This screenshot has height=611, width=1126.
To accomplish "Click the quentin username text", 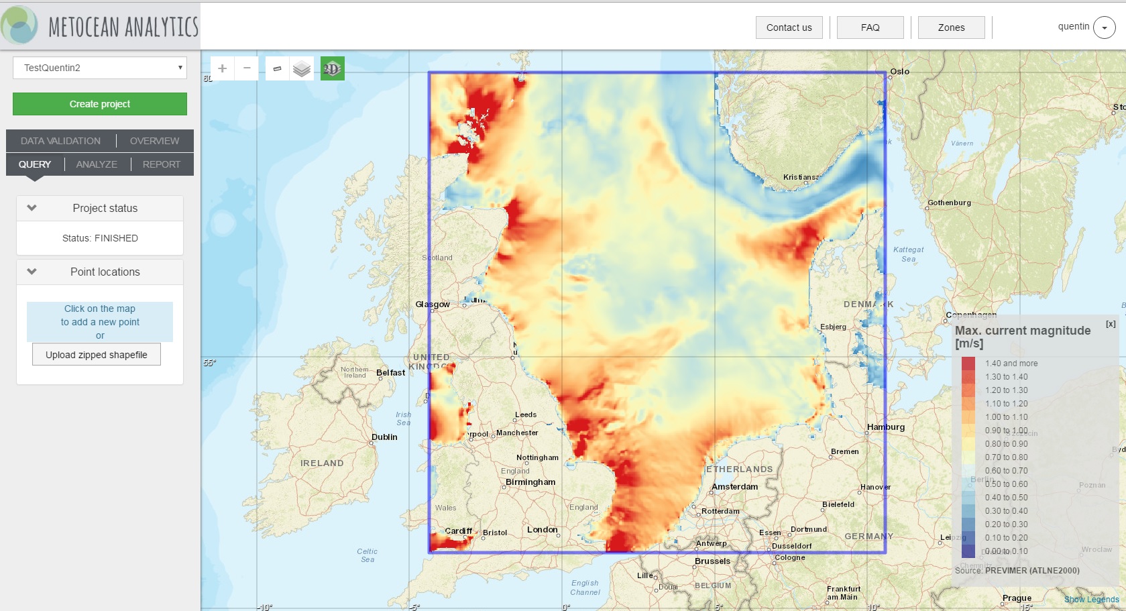I will (1074, 27).
